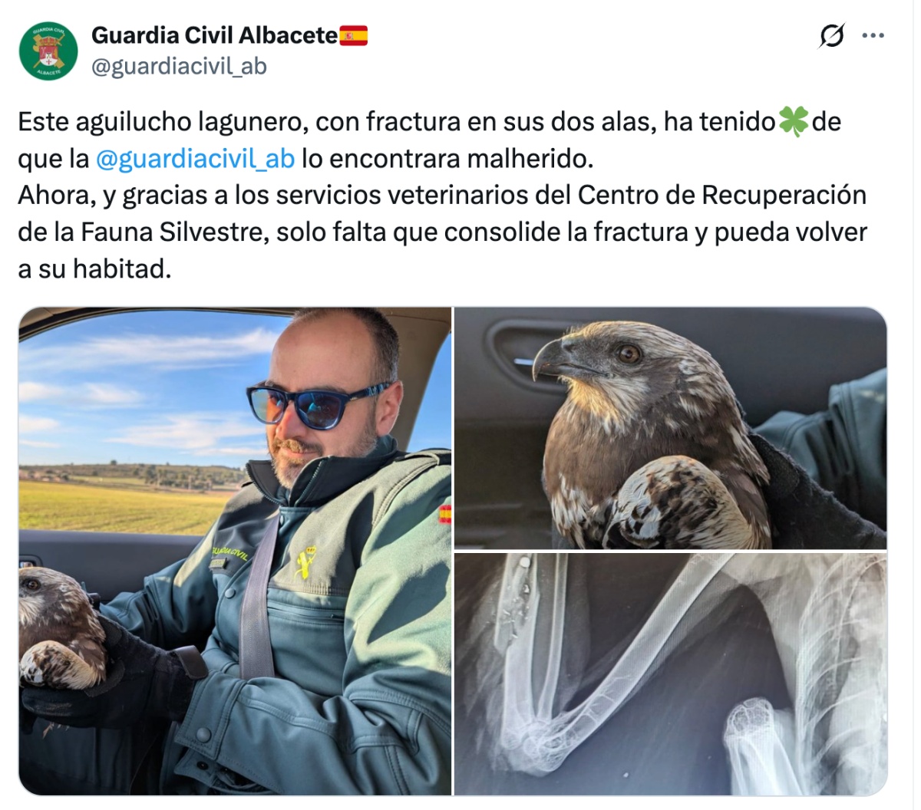The height and width of the screenshot is (810, 921).
Task: Click the Guardia Civil Albacete profile avatar
Action: point(48,51)
